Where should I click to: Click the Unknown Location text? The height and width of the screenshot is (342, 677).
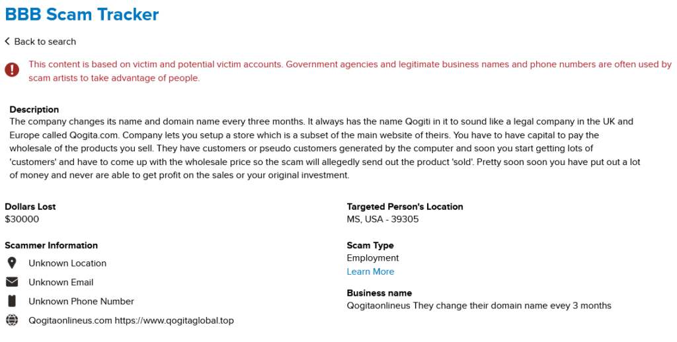67,263
